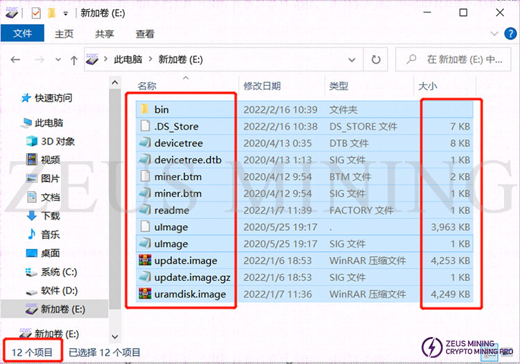This screenshot has width=520, height=364.
Task: Select 桌面 in the navigation pane
Action: (43, 253)
